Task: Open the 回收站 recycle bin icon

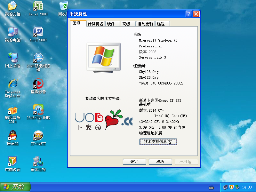Action: click(63, 8)
